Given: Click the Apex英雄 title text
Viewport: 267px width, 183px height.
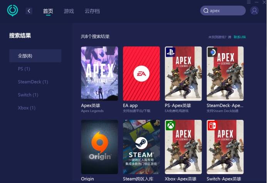Looking at the screenshot, I should [91, 106].
